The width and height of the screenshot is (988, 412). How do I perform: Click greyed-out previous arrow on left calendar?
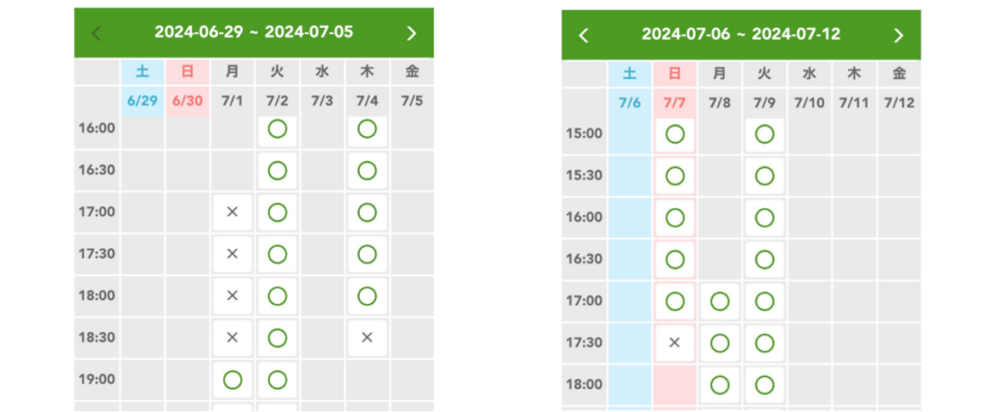(96, 33)
